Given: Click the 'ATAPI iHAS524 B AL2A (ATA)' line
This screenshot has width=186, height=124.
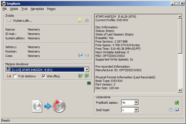Looking at the screenshot, I should tap(116, 16).
